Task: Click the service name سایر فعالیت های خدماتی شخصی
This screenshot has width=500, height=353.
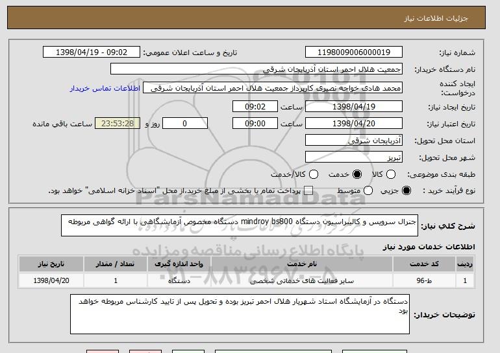Action: 302,281
